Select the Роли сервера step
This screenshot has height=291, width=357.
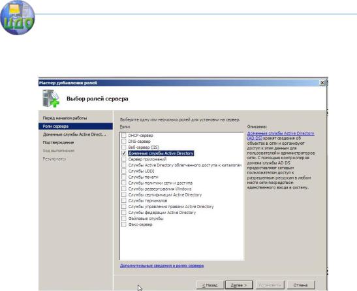click(76, 126)
